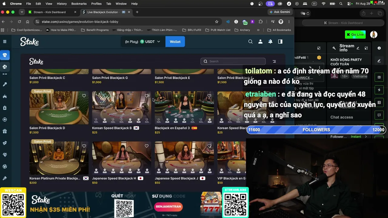Favorite Japanese Speed Blackjack H table
Viewport: 388px width, 218px height.
pyautogui.click(x=147, y=146)
